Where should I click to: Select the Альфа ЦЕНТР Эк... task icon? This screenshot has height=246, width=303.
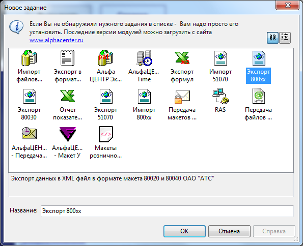[x=105, y=58]
